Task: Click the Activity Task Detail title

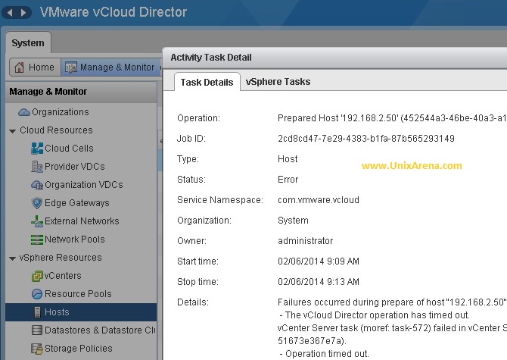Action: (211, 58)
